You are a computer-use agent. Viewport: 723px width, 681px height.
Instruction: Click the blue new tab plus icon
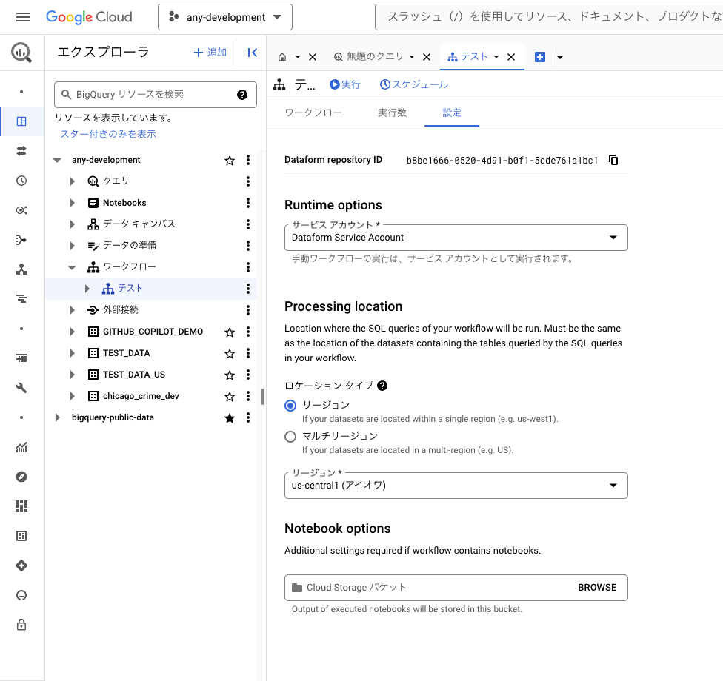[x=540, y=57]
